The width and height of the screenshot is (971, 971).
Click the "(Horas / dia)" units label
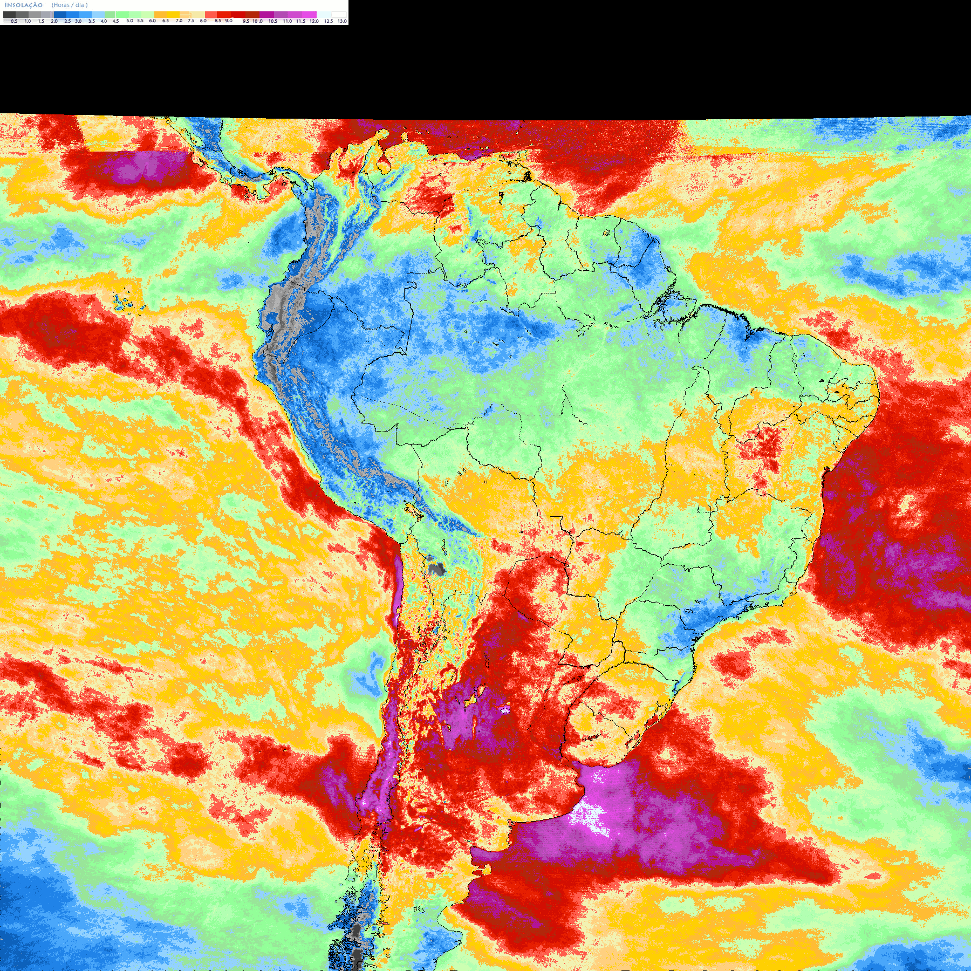click(70, 5)
